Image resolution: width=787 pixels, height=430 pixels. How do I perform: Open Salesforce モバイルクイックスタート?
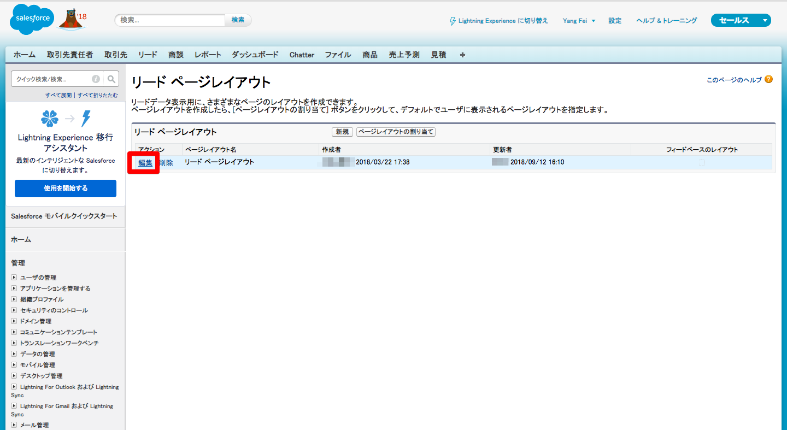[x=64, y=216]
